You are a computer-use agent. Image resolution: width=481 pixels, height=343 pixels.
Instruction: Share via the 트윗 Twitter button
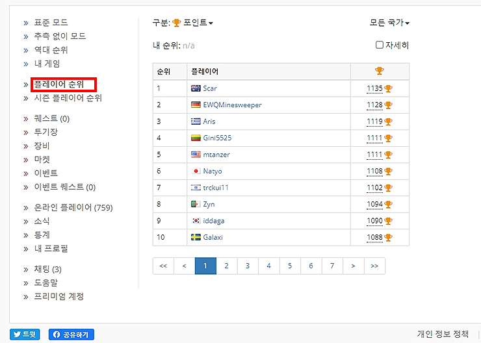coord(25,335)
